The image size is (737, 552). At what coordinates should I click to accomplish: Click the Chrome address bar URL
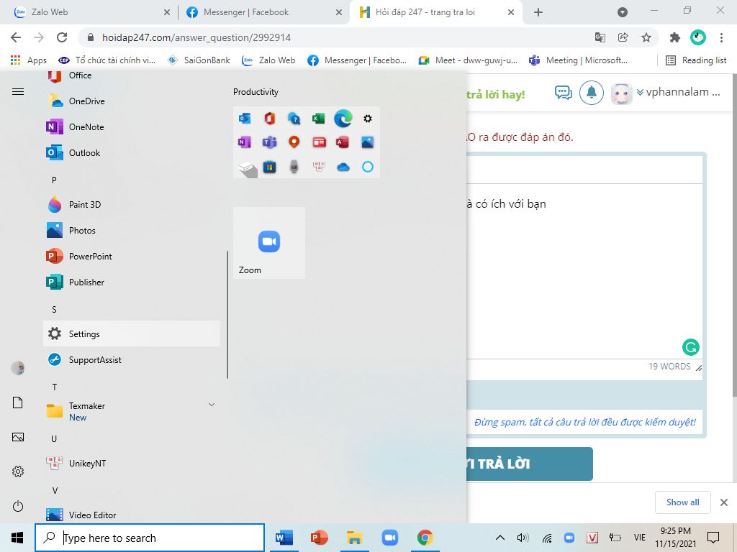[196, 37]
